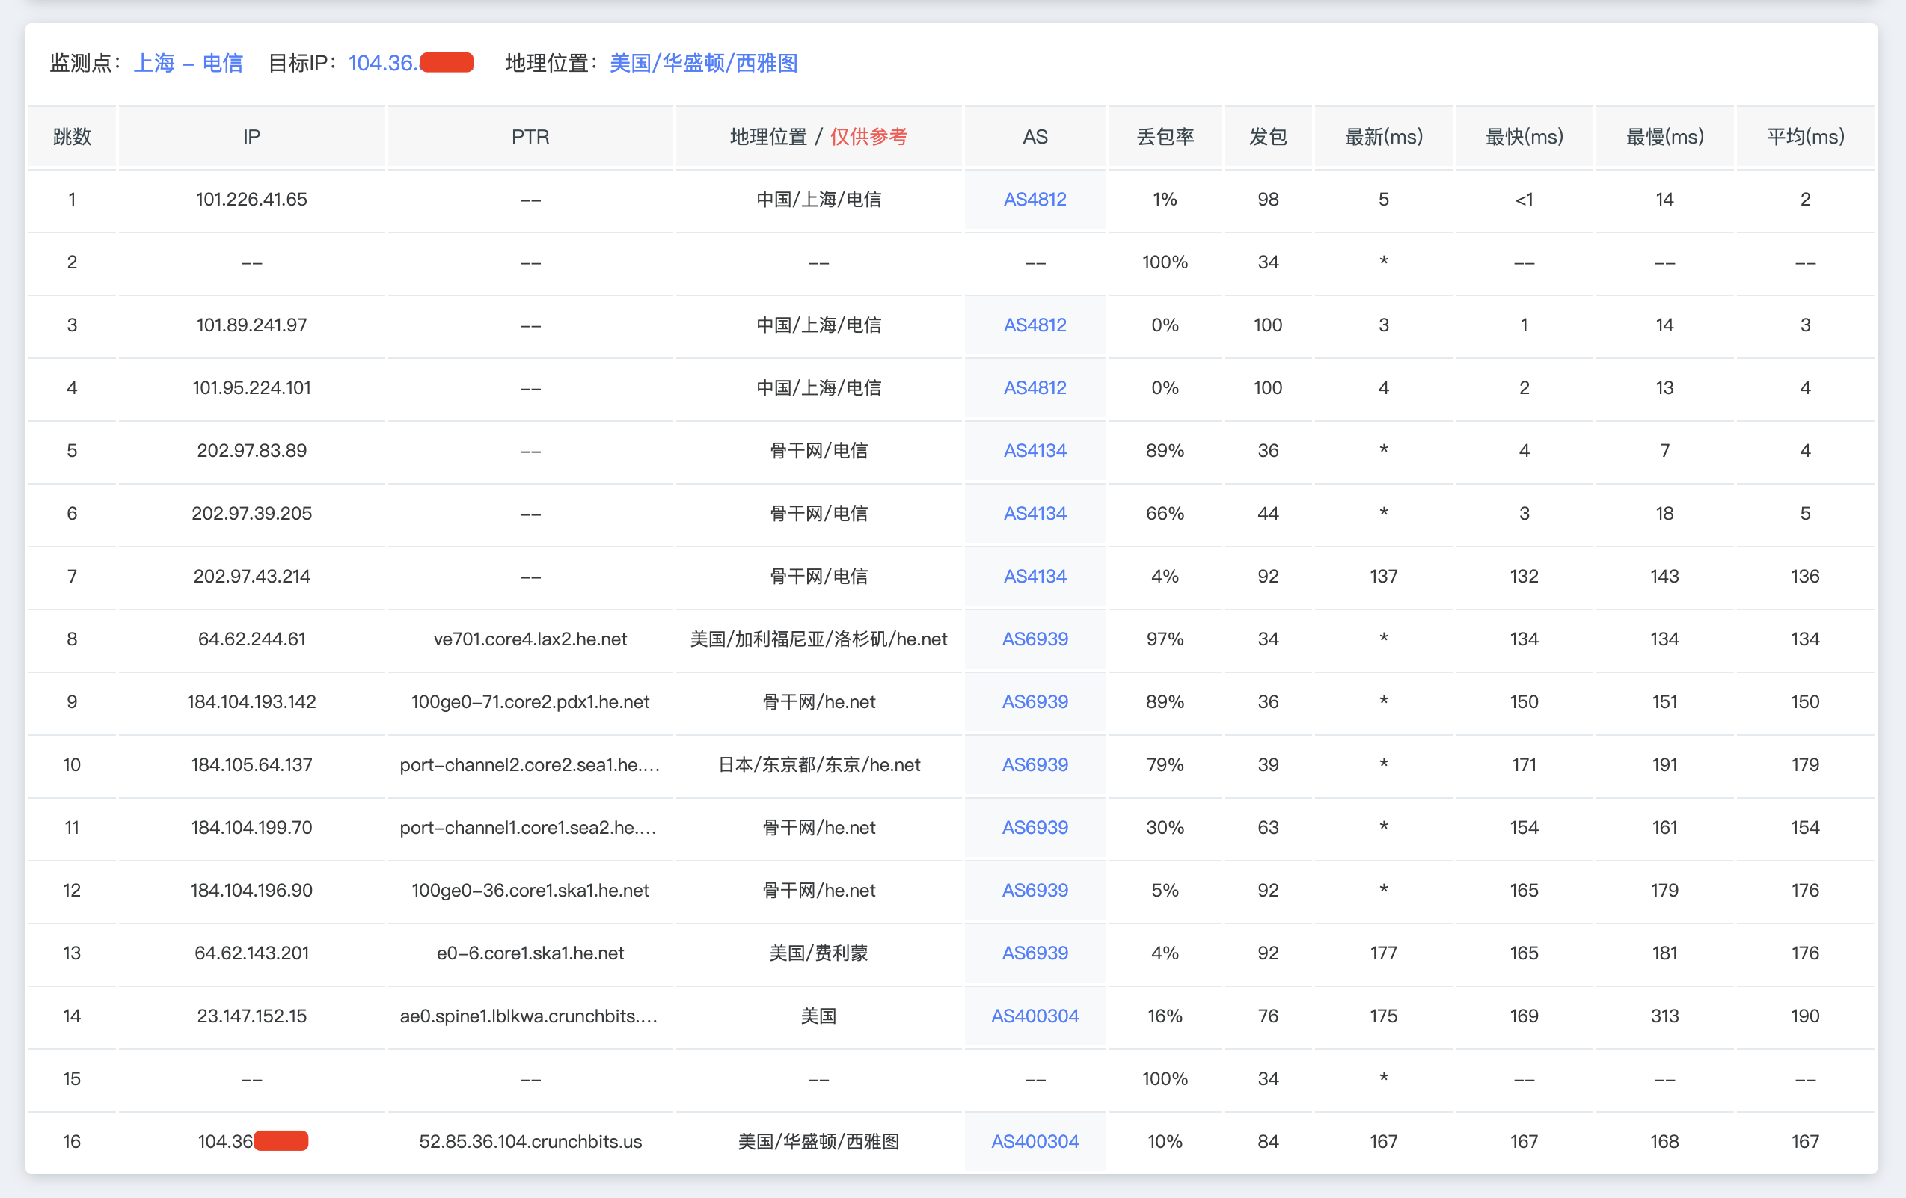Open AS400304 link for IP 23.147.152.15
The image size is (1906, 1198).
point(1035,1016)
